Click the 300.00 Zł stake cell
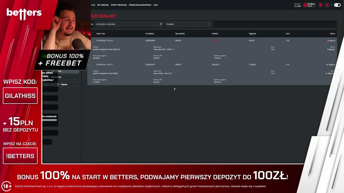The width and height of the screenshot is (344, 193). pyautogui.click(x=216, y=65)
